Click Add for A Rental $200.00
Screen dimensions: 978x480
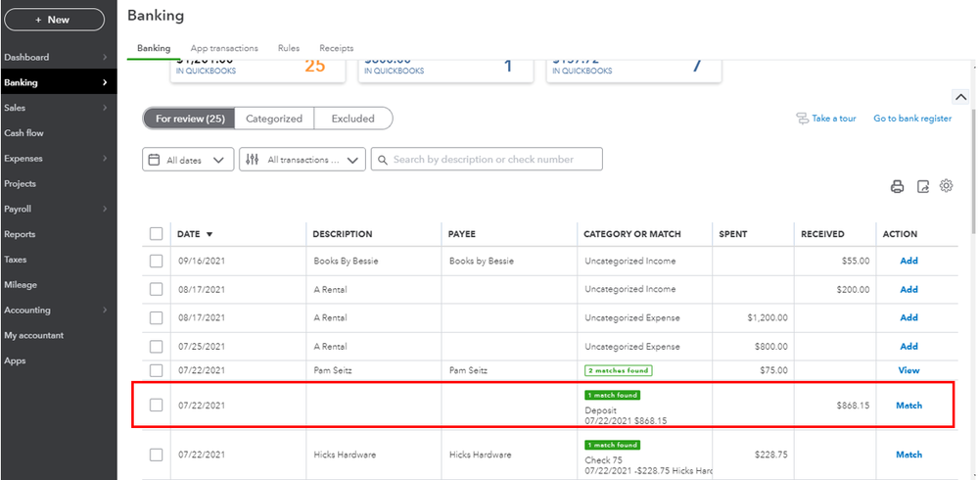pos(908,290)
